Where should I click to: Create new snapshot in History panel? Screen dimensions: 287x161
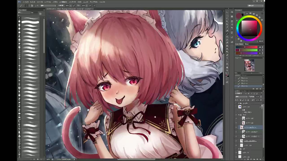click(x=257, y=89)
